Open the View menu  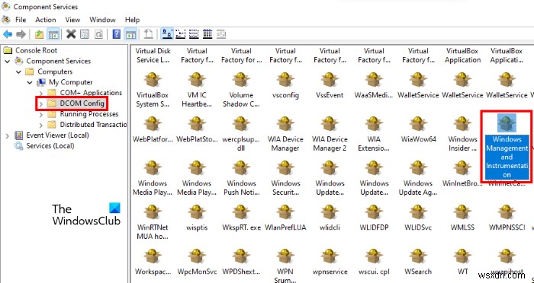[72, 20]
